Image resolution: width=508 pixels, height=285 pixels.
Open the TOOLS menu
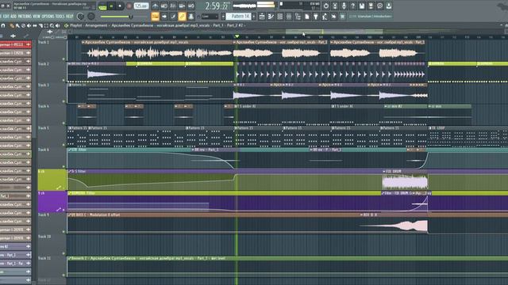tap(60, 16)
